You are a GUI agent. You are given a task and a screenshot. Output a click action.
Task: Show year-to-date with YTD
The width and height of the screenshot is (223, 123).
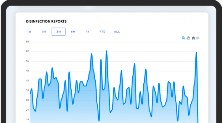click(102, 32)
